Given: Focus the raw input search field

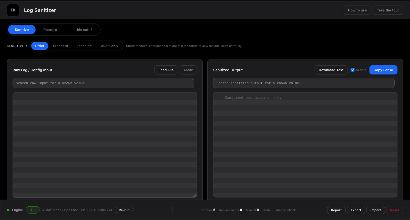Looking at the screenshot, I should pos(103,83).
